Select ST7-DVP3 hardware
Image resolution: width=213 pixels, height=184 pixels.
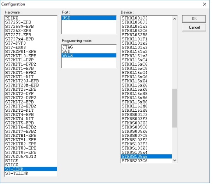pyautogui.click(x=31, y=43)
